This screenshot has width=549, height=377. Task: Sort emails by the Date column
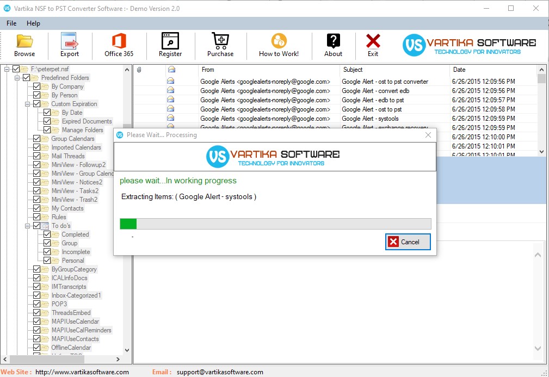point(494,70)
